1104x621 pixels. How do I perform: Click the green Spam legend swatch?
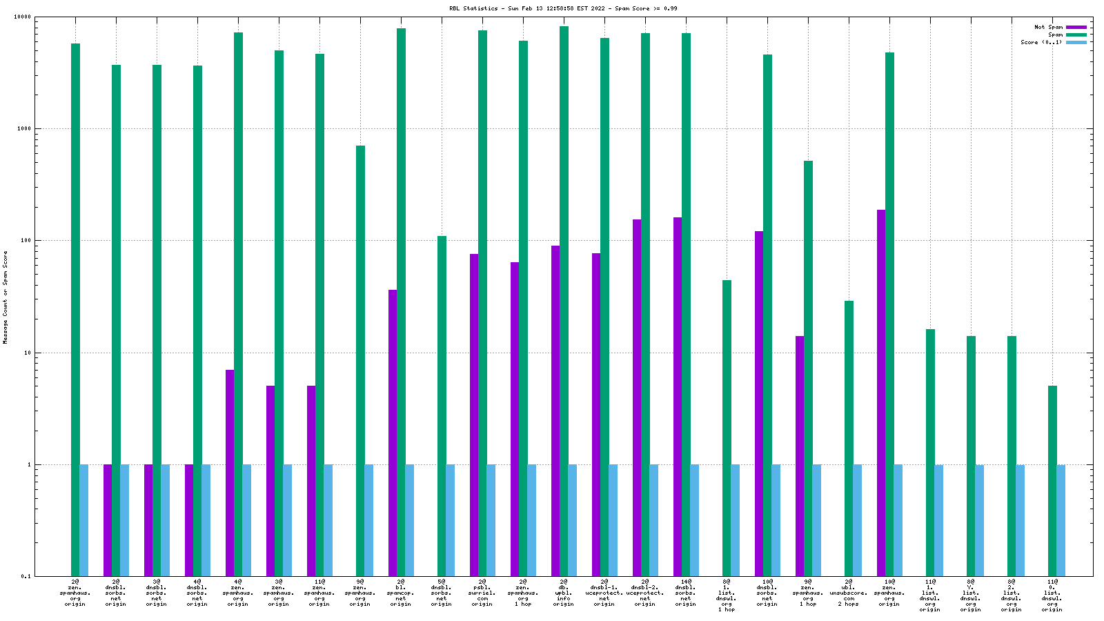click(x=1076, y=35)
